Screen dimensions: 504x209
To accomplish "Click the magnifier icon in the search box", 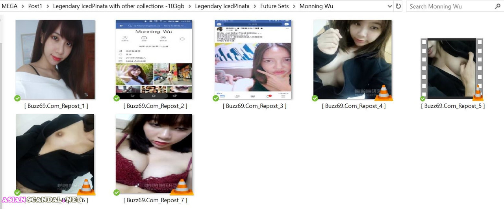I will coord(498,6).
